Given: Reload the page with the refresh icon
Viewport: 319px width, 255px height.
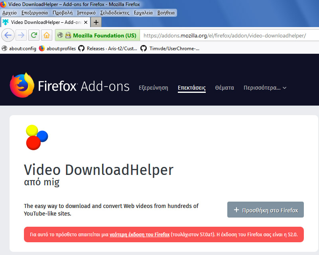Looking at the screenshot, I should [34, 35].
